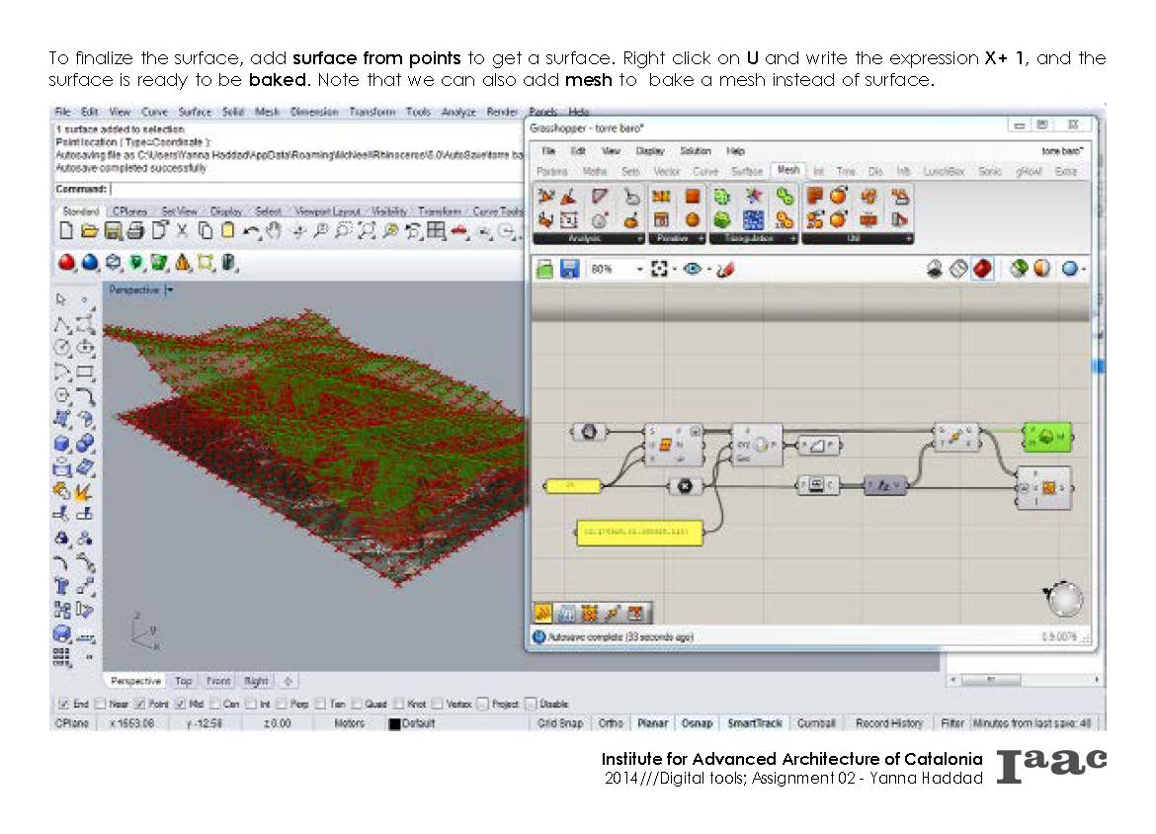Image resolution: width=1156 pixels, height=834 pixels.
Task: Open the Perspective viewport dropdown arrow
Action: pyautogui.click(x=169, y=291)
